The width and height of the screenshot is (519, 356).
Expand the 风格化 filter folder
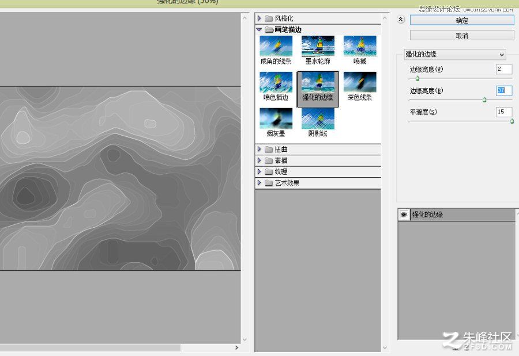point(259,18)
